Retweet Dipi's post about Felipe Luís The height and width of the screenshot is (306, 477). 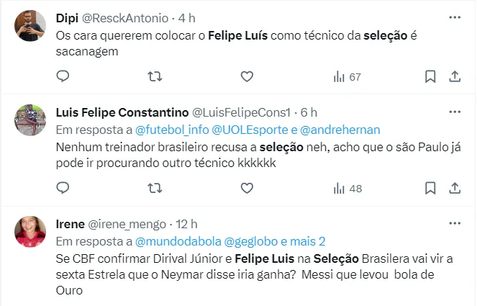point(155,76)
